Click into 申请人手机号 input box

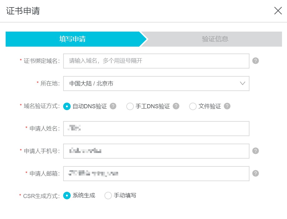(156, 151)
